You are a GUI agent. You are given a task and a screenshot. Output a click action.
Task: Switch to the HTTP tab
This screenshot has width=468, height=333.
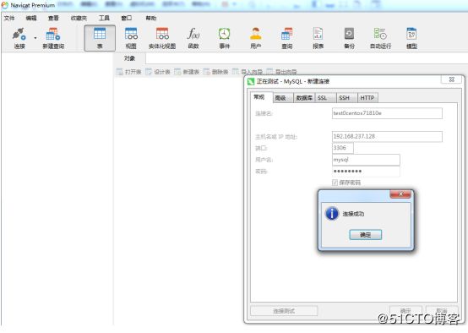(x=367, y=98)
